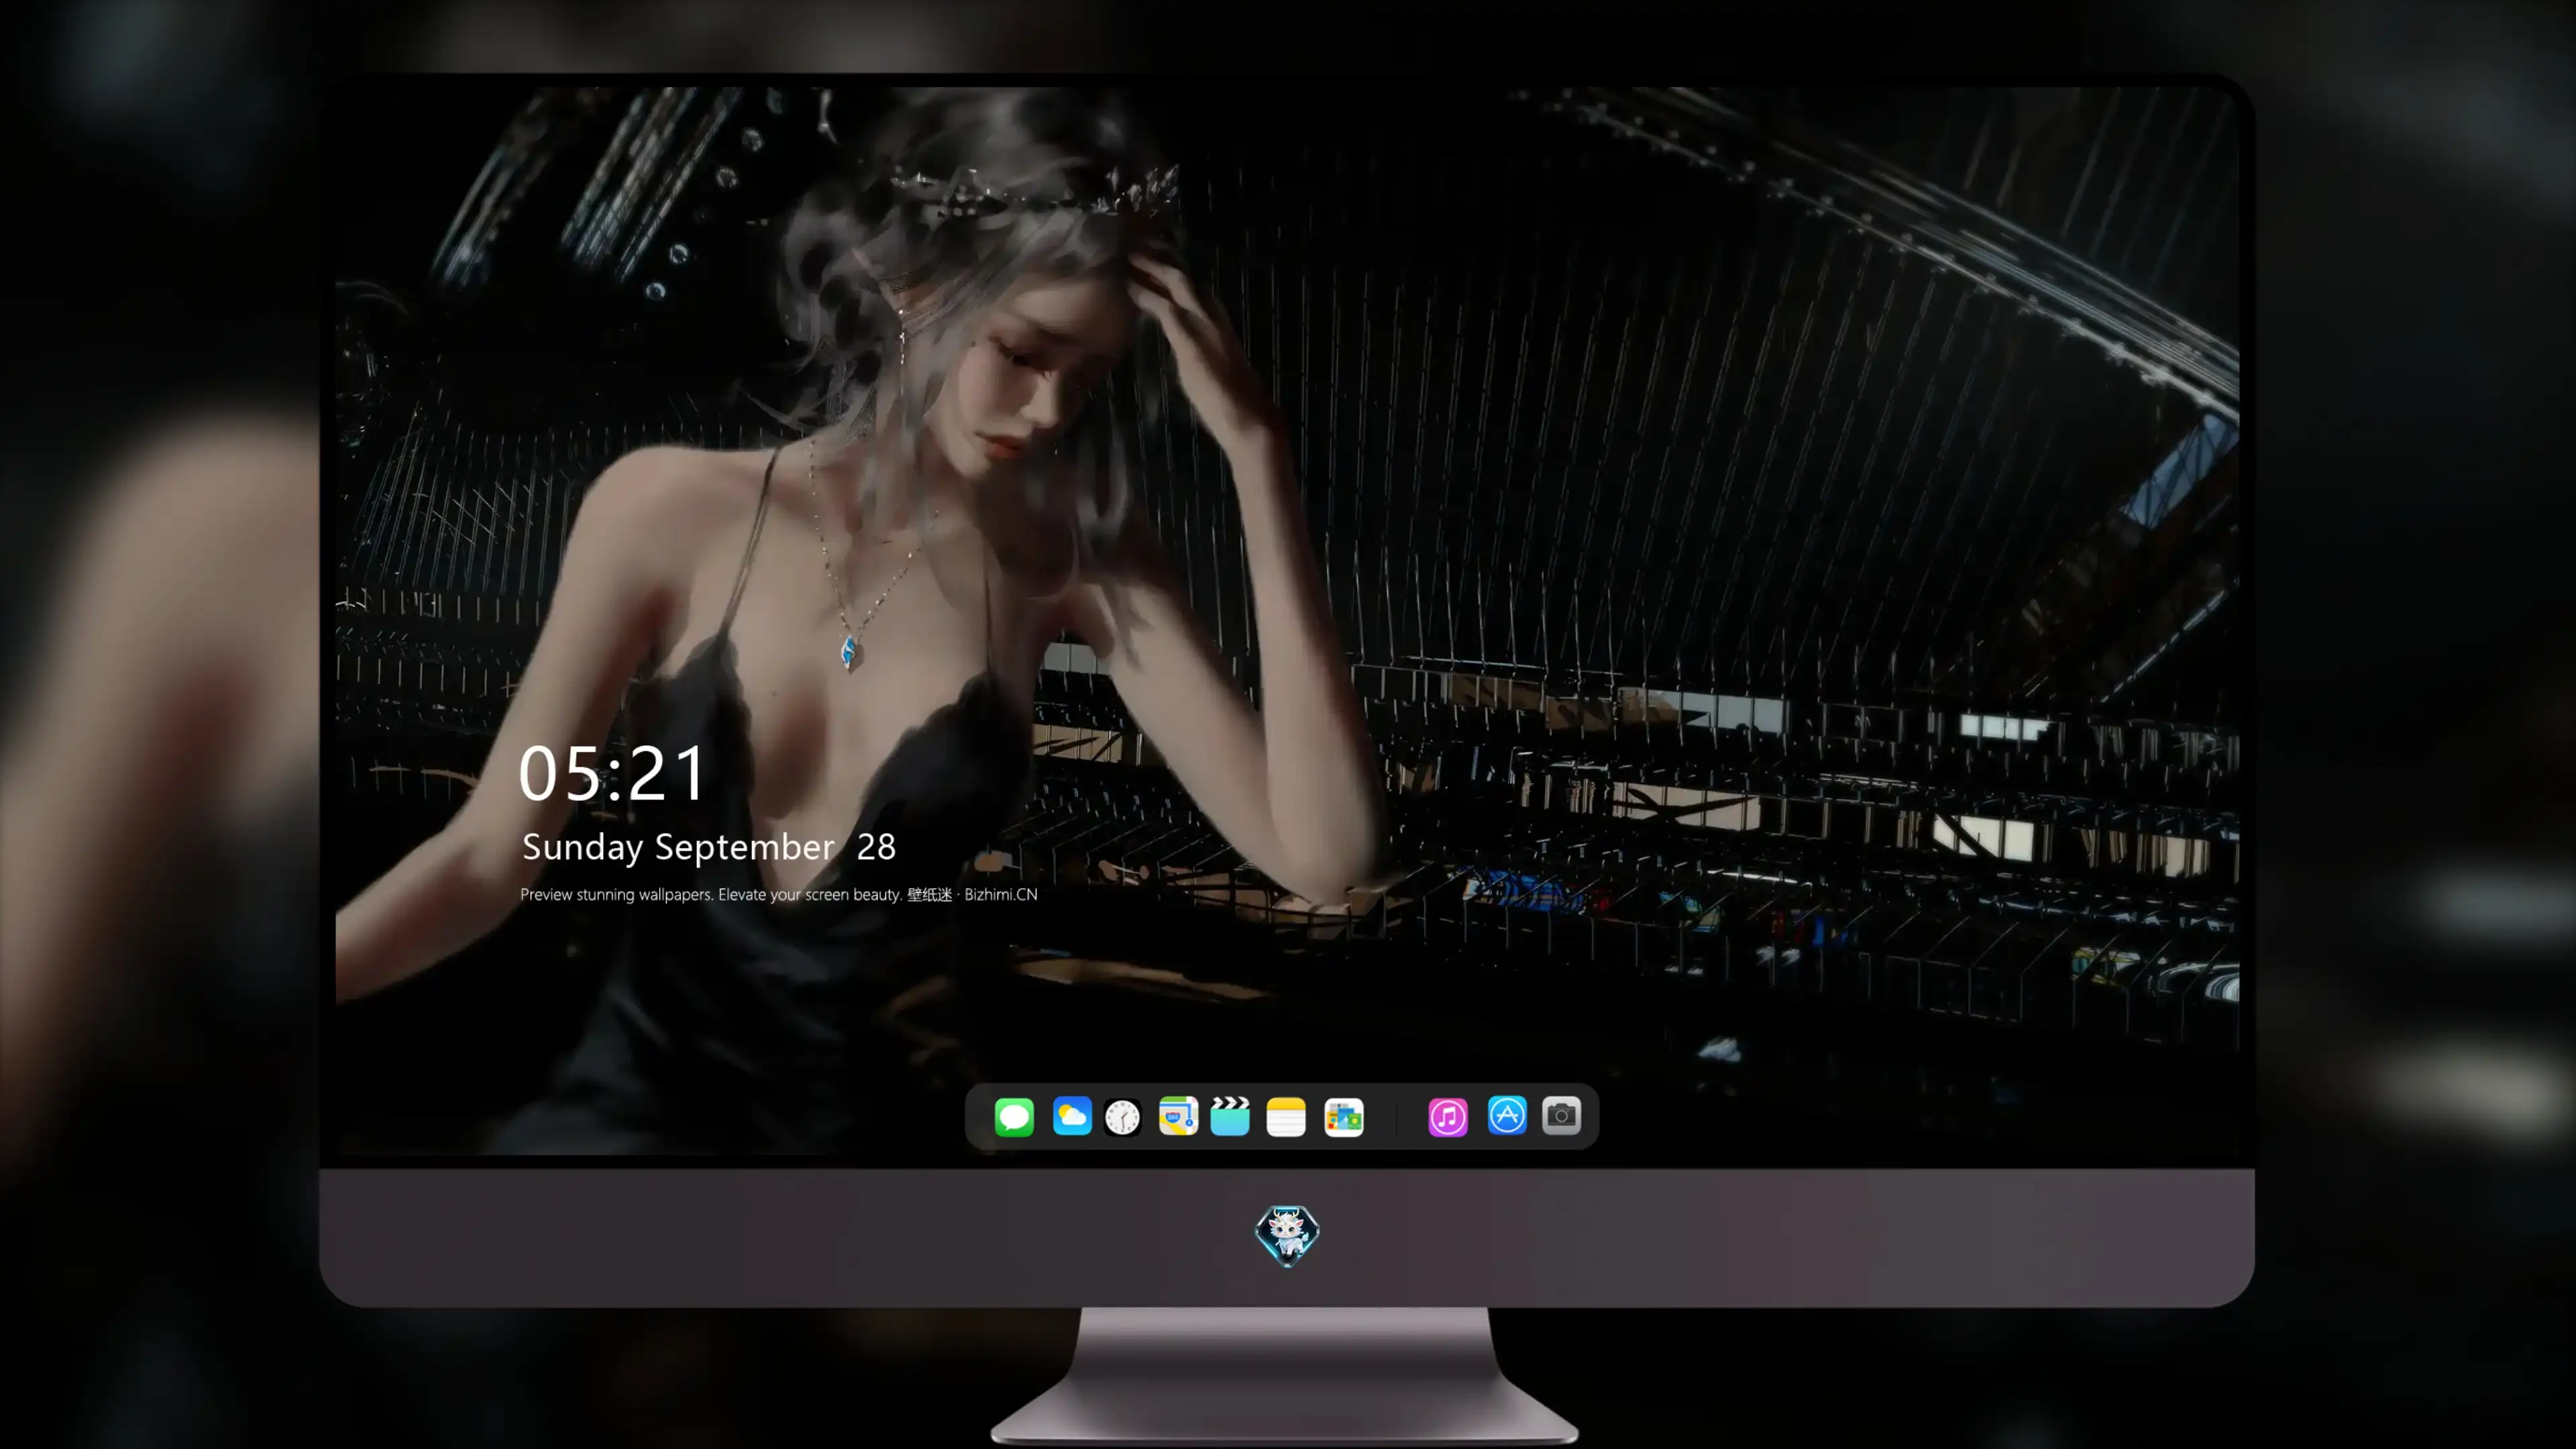Click the 05:21 clock display
The width and height of the screenshot is (2576, 1449).
click(x=612, y=774)
